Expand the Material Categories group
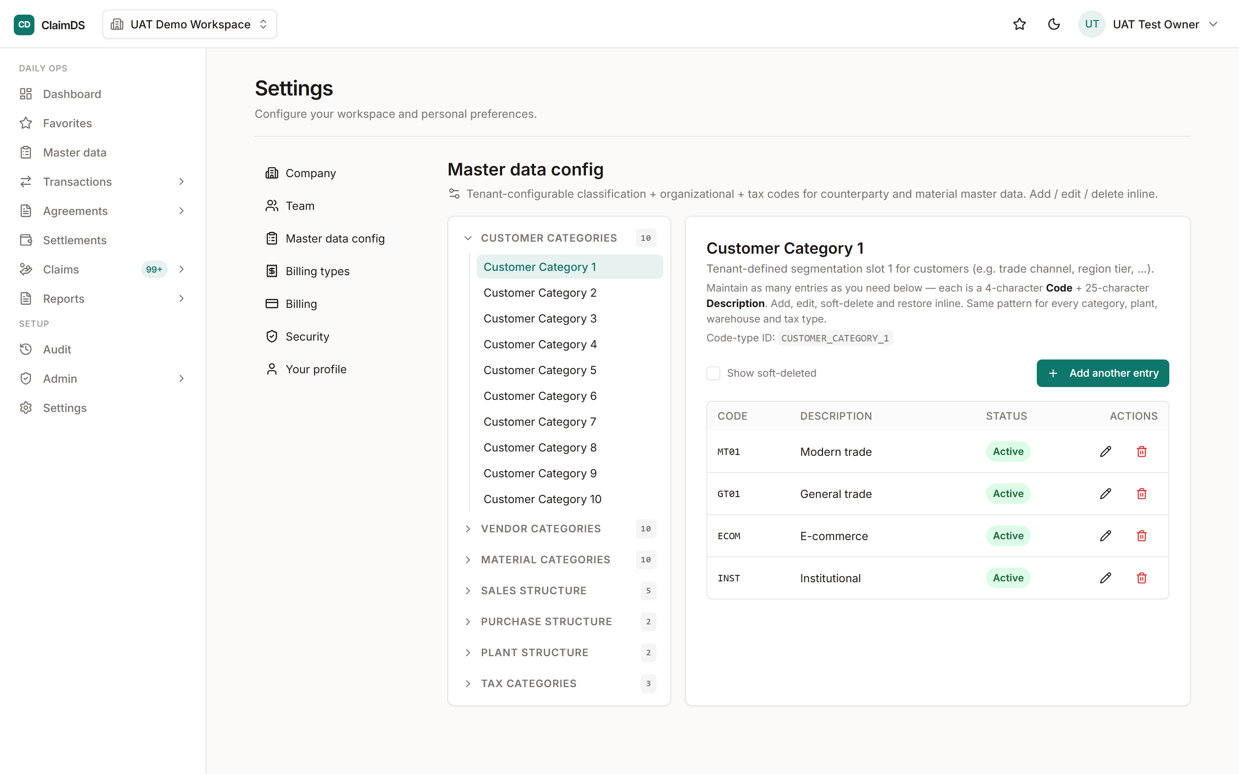This screenshot has height=774, width=1239. pyautogui.click(x=559, y=559)
